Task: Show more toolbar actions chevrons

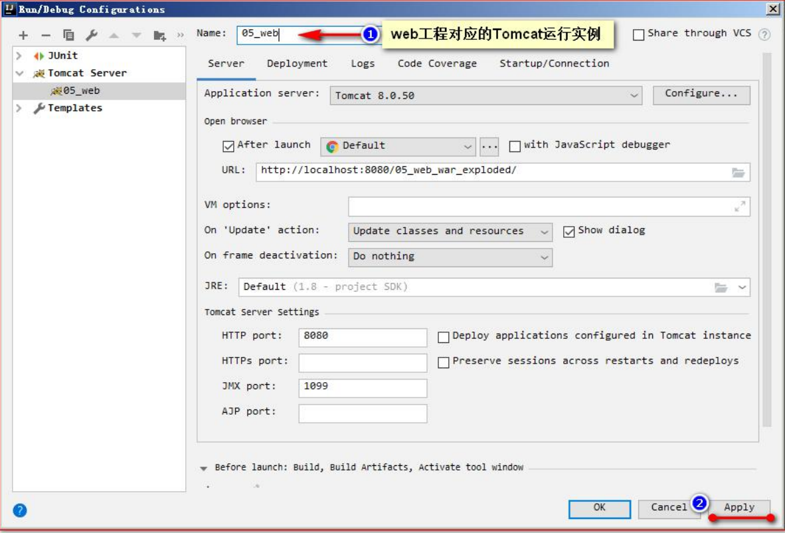Action: pos(180,36)
